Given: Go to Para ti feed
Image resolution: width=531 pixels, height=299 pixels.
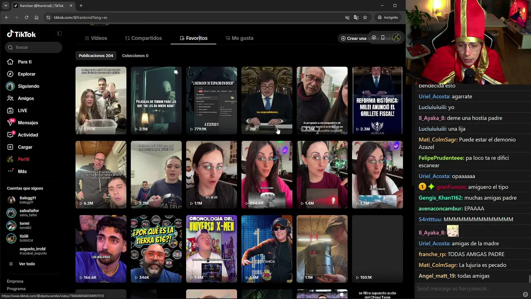Looking at the screenshot, I should [24, 62].
